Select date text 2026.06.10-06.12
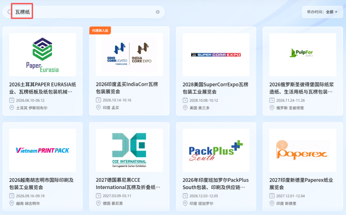The width and height of the screenshot is (346, 215). point(30,100)
